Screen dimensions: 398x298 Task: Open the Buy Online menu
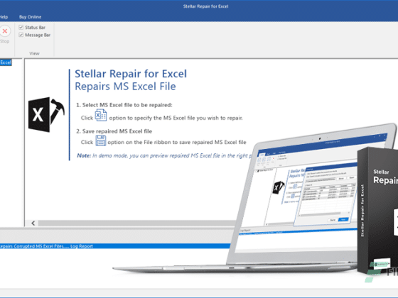tap(30, 17)
